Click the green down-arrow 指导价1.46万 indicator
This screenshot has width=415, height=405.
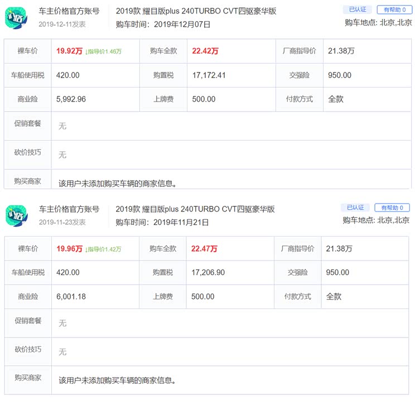click(103, 51)
